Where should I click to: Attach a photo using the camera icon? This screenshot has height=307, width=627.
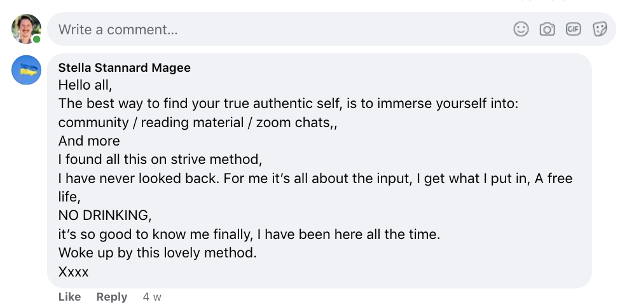click(x=547, y=29)
